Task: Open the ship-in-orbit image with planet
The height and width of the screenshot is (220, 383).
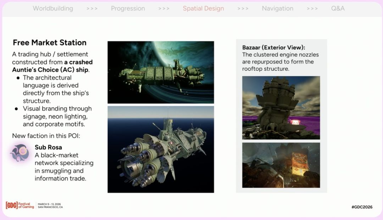Action: 161,72
